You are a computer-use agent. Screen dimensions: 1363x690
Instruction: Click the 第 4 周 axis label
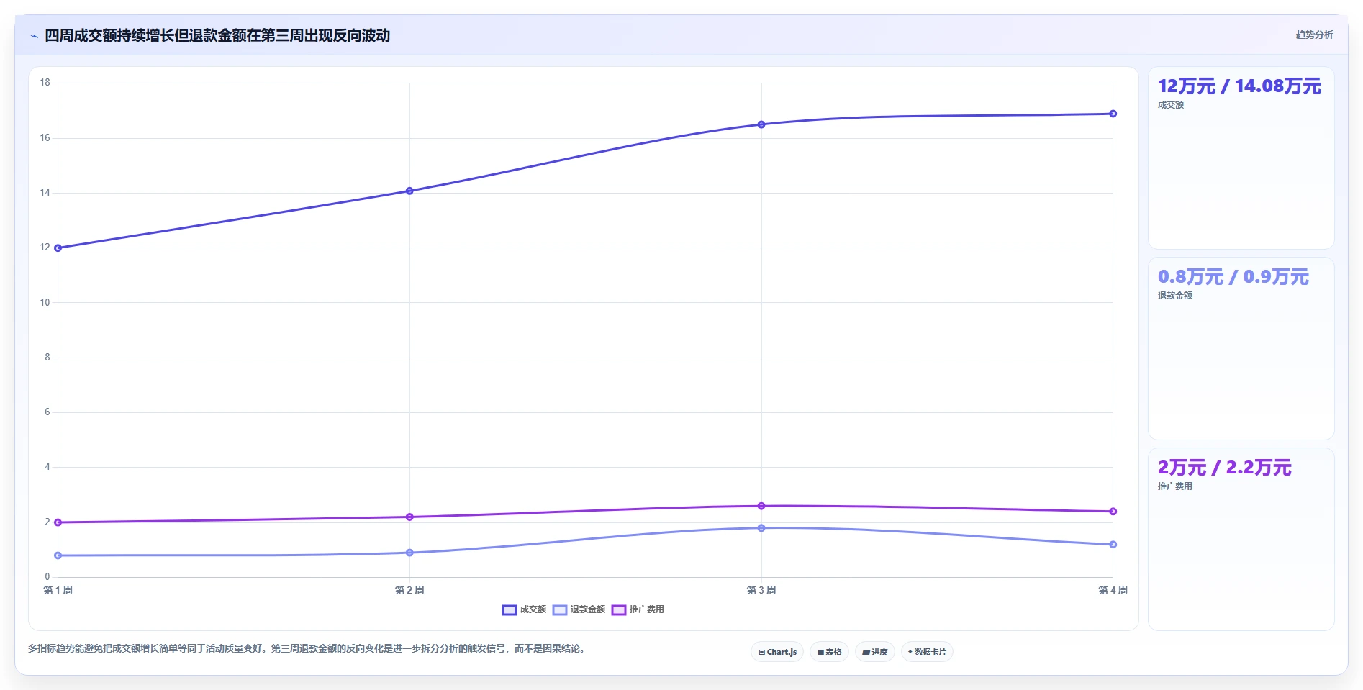[x=1113, y=590]
